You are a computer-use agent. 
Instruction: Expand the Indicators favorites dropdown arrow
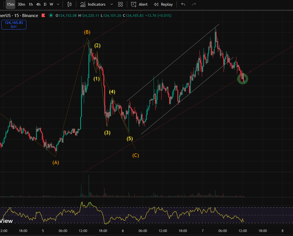(111, 4)
